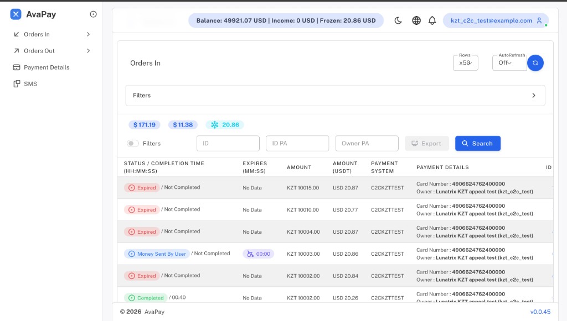This screenshot has height=321, width=567.
Task: Open the language globe icon
Action: point(416,20)
